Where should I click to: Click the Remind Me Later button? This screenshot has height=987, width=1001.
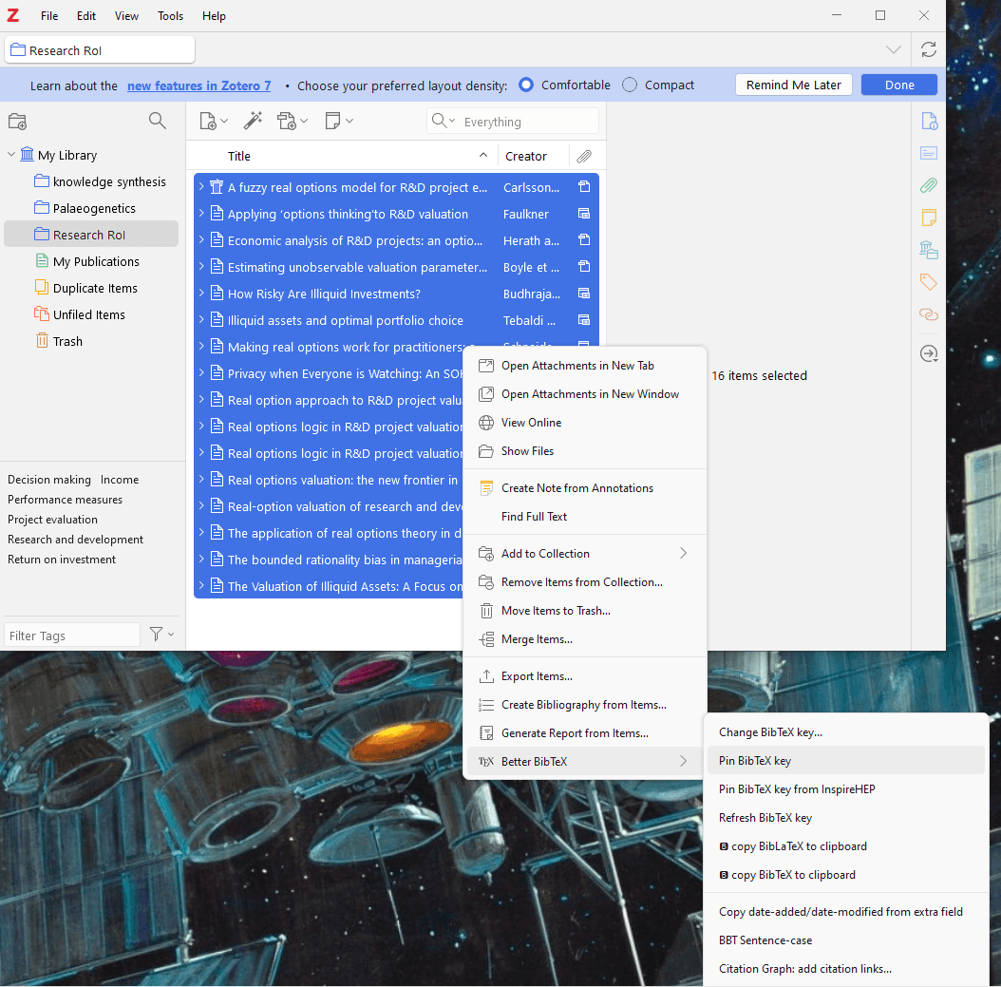pyautogui.click(x=794, y=85)
